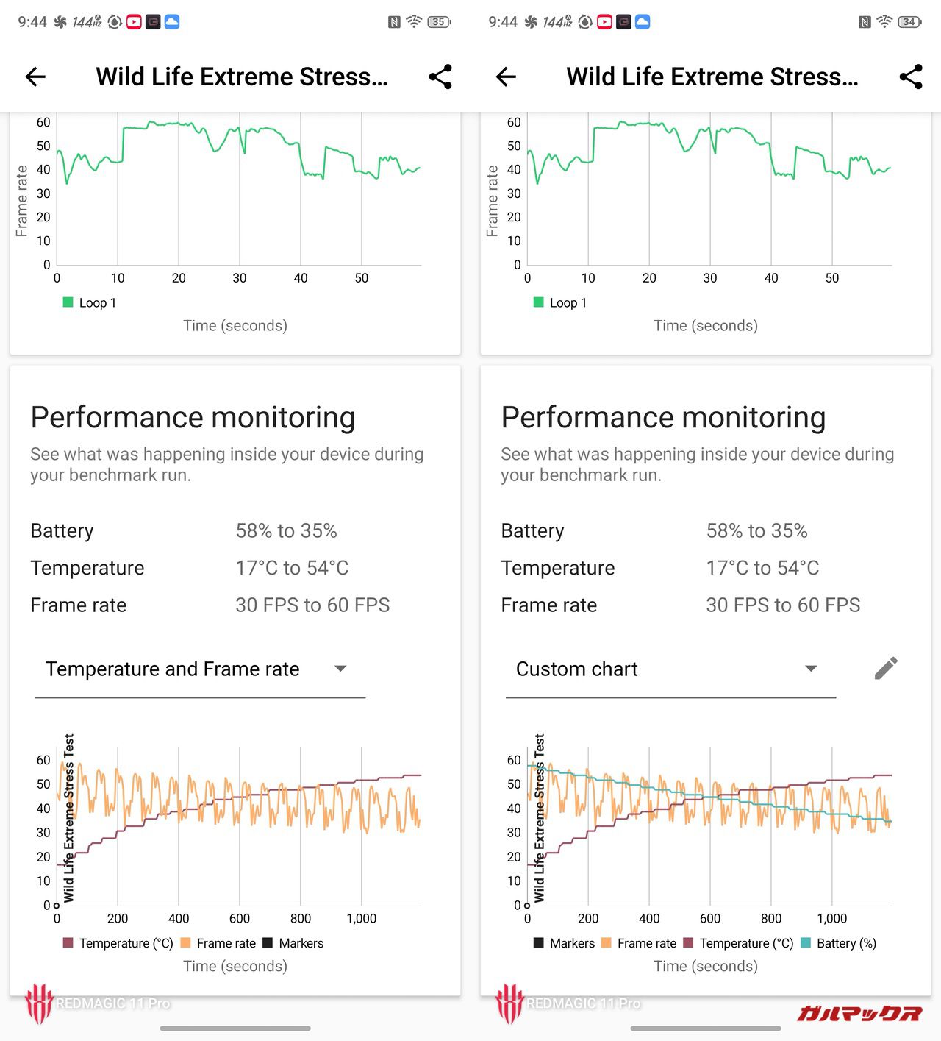
Task: Tap the battery indicator on right status bar
Action: click(909, 22)
